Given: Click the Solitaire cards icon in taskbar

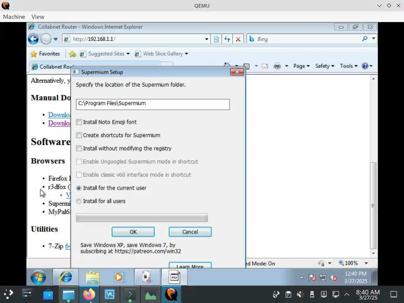Looking at the screenshot, I should (147, 277).
